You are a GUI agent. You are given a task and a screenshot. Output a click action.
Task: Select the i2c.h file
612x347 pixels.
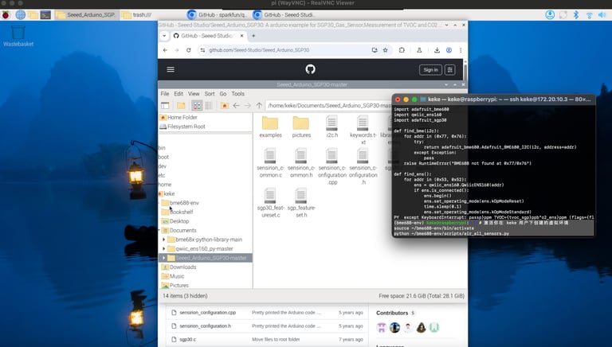331,127
